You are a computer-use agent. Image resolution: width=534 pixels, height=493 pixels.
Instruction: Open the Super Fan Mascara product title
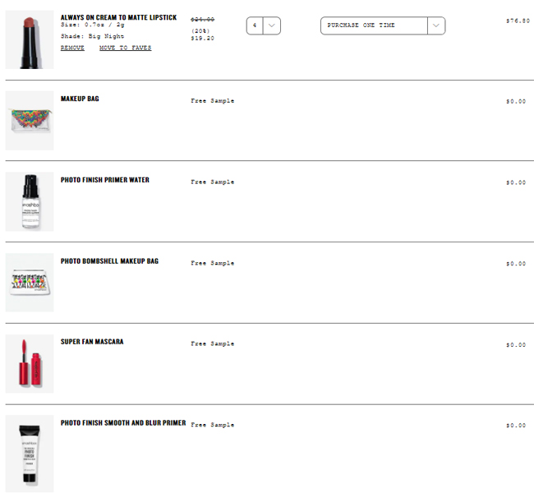pyautogui.click(x=92, y=342)
